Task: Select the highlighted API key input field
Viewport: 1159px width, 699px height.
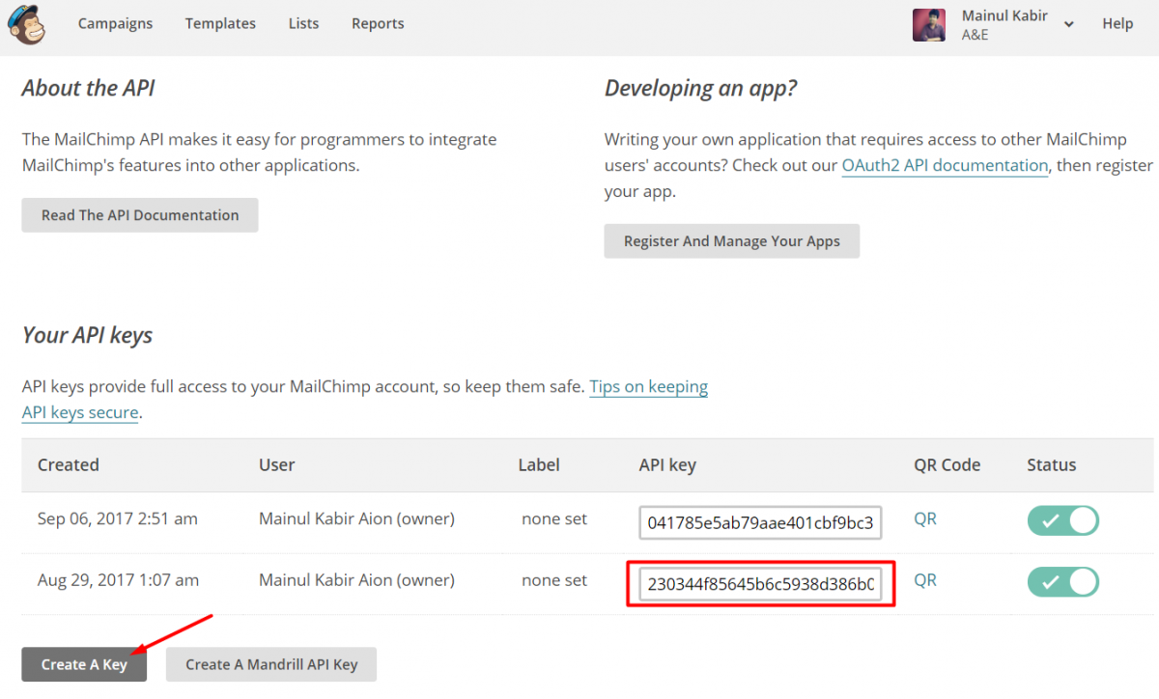Action: (x=760, y=582)
